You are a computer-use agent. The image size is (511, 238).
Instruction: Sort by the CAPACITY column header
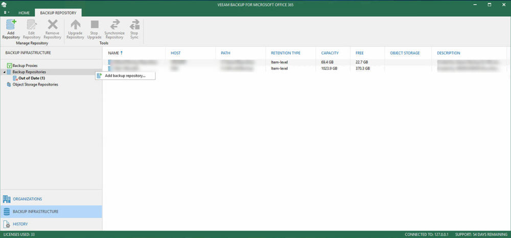click(330, 53)
